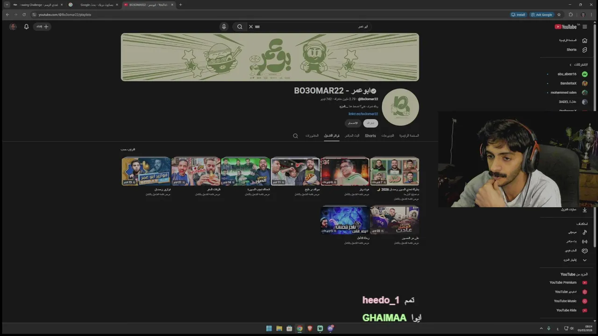This screenshot has width=598, height=336.
Task: Click the channel Subscribed button
Action: 370,123
